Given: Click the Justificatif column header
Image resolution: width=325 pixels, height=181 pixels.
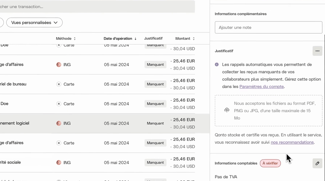Looking at the screenshot, I should 153,38.
